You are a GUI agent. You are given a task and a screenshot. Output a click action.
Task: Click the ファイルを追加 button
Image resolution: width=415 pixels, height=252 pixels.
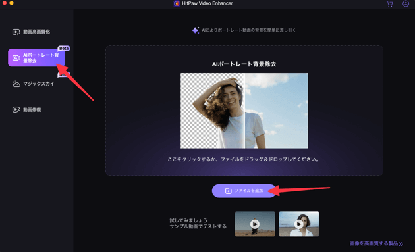(244, 191)
